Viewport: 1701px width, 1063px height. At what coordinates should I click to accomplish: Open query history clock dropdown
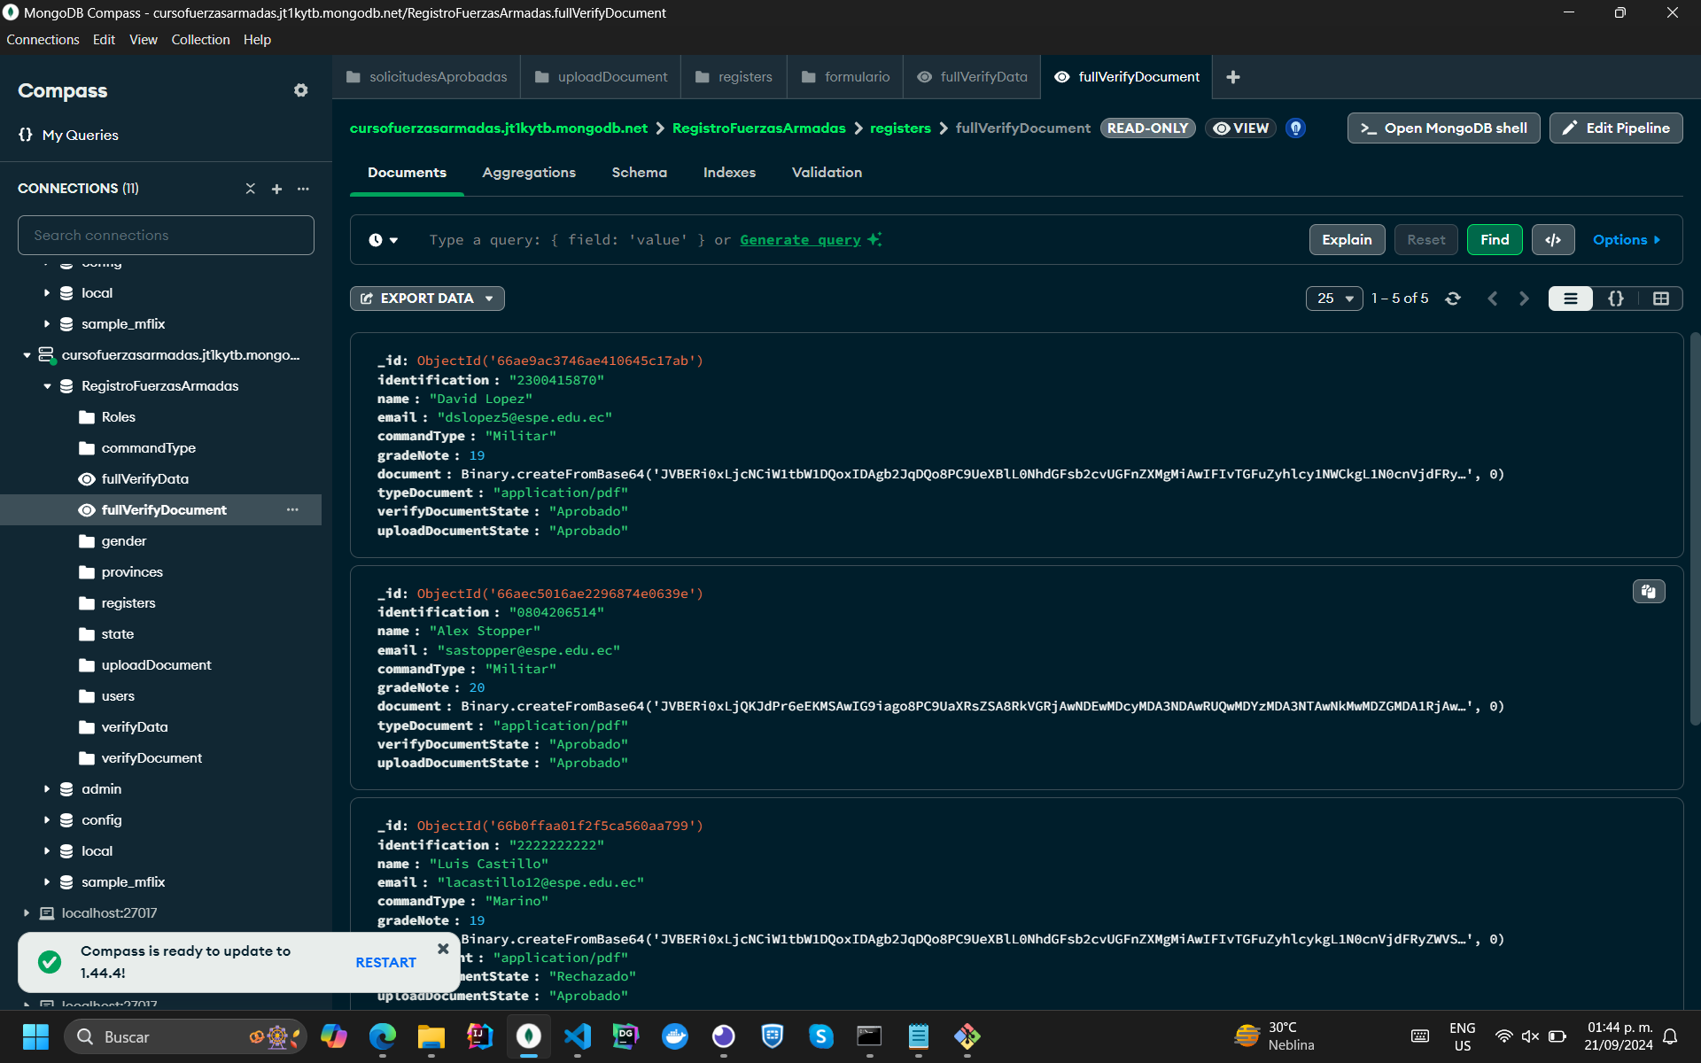tap(384, 240)
